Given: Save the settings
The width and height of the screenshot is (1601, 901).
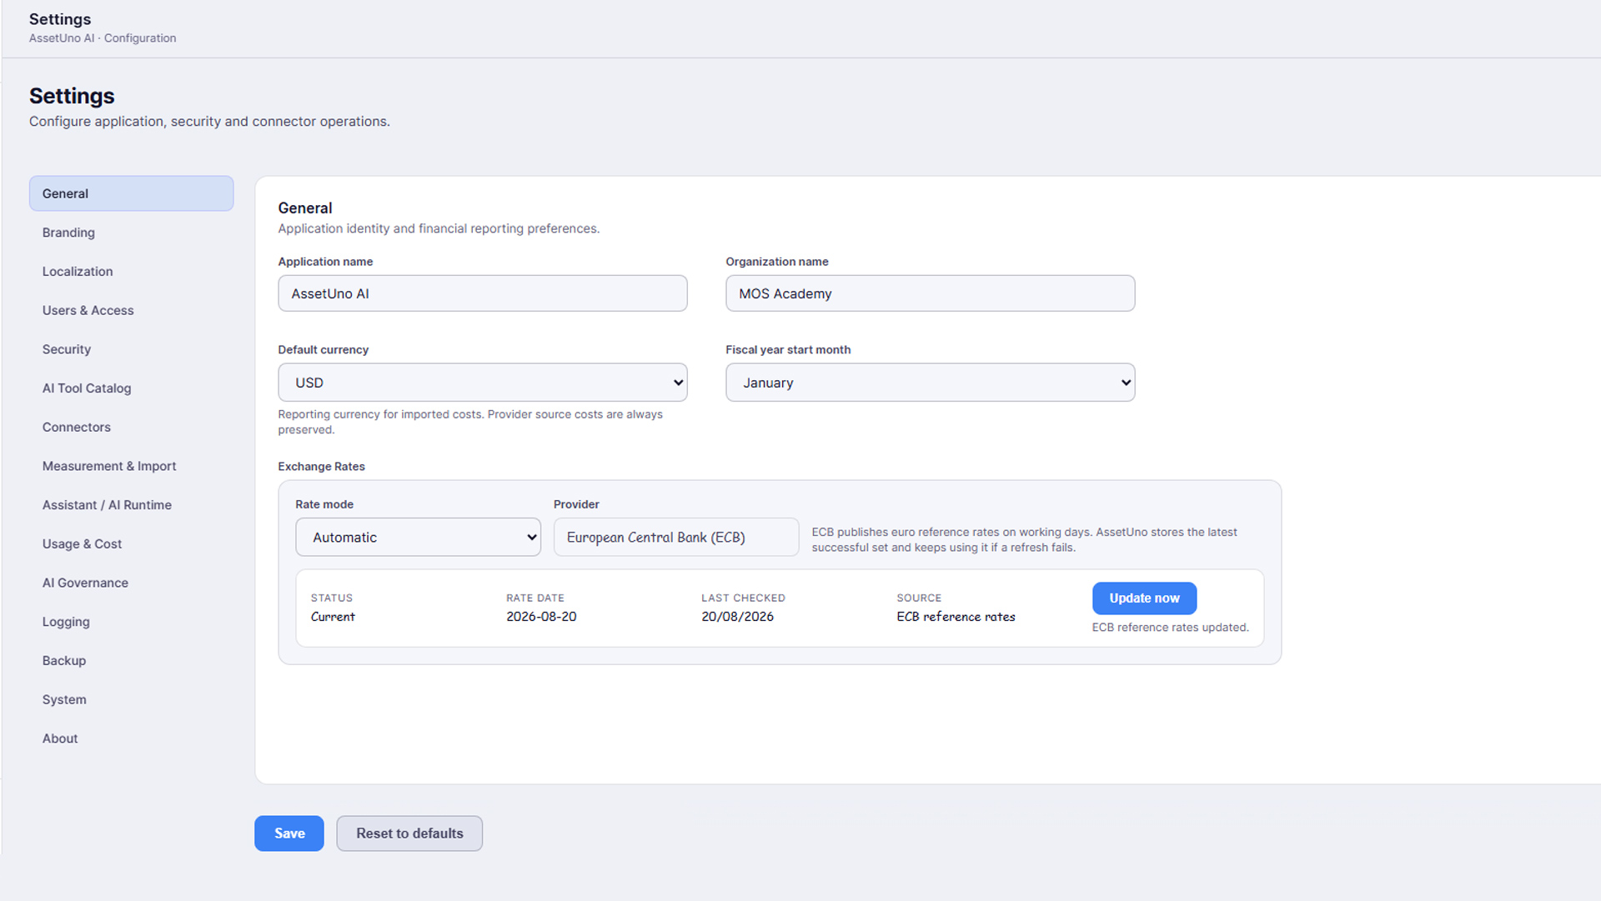Looking at the screenshot, I should (x=289, y=833).
